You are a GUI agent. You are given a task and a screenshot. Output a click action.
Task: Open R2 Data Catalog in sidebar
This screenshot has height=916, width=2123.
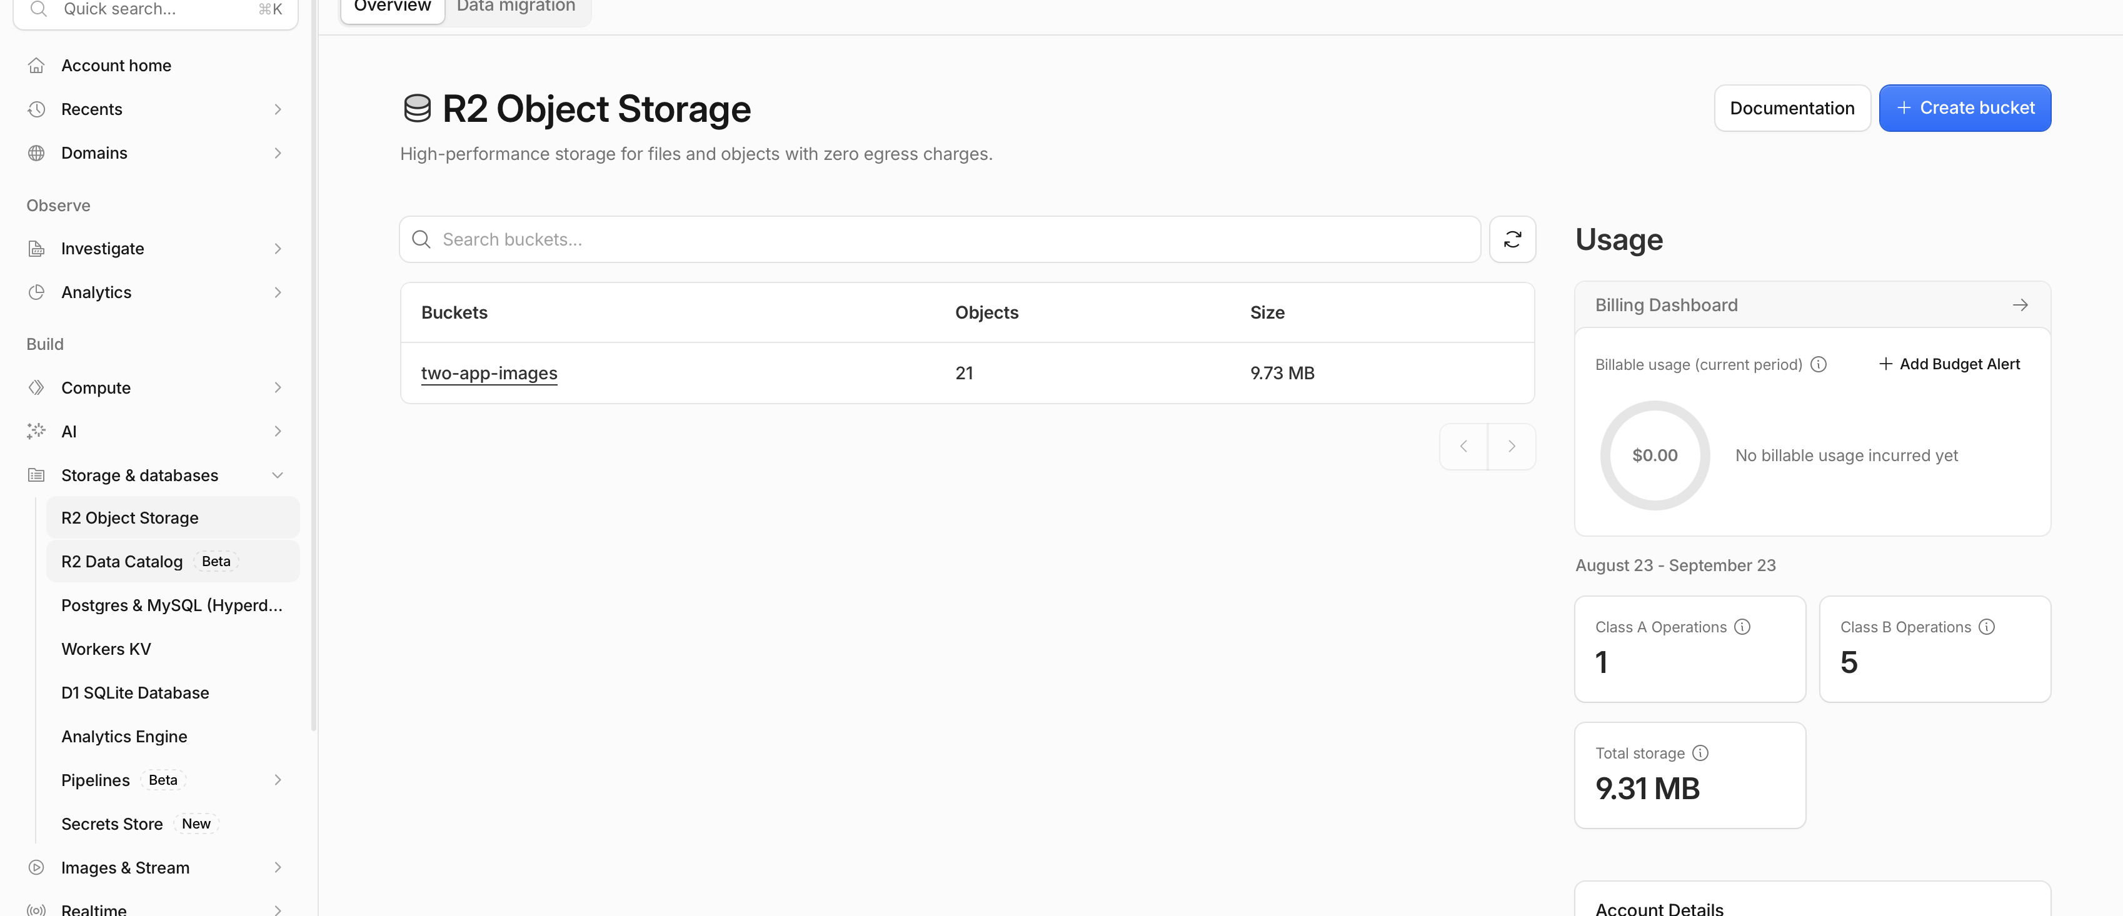click(173, 562)
